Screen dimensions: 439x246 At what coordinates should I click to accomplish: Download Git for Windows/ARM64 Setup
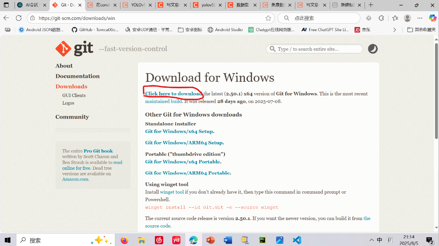(184, 143)
